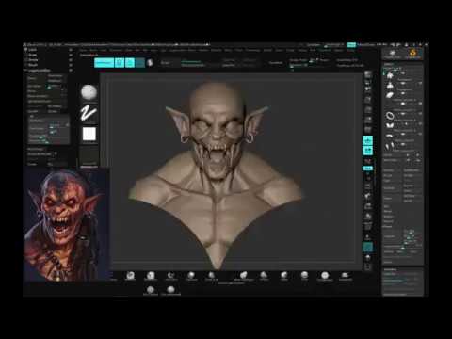Select the teeth-shaped subtool thumbnail
This screenshot has height=339, width=452.
tap(390, 125)
